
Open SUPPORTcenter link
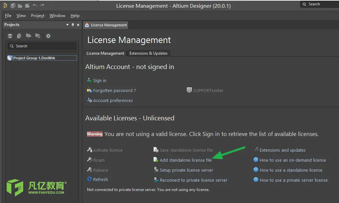pyautogui.click(x=208, y=90)
